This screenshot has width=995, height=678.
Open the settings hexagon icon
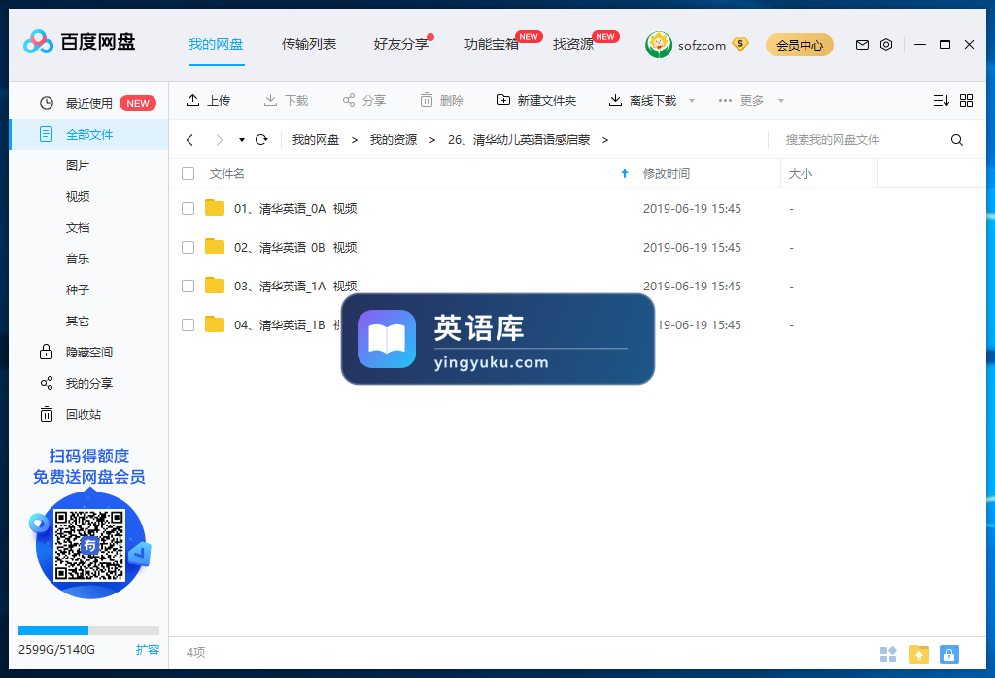pyautogui.click(x=886, y=45)
